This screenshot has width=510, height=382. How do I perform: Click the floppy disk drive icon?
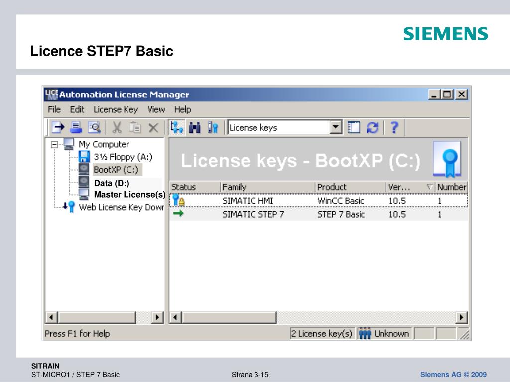click(84, 157)
